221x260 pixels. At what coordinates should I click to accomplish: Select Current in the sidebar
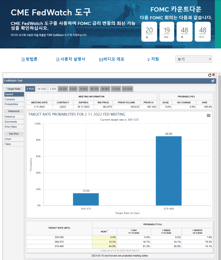tap(14, 94)
